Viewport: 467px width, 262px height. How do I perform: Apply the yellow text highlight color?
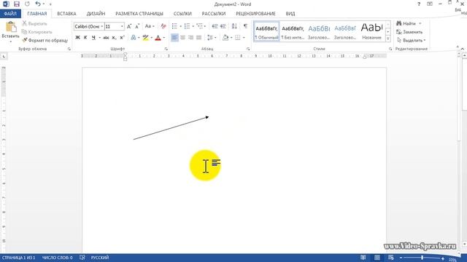pos(145,37)
